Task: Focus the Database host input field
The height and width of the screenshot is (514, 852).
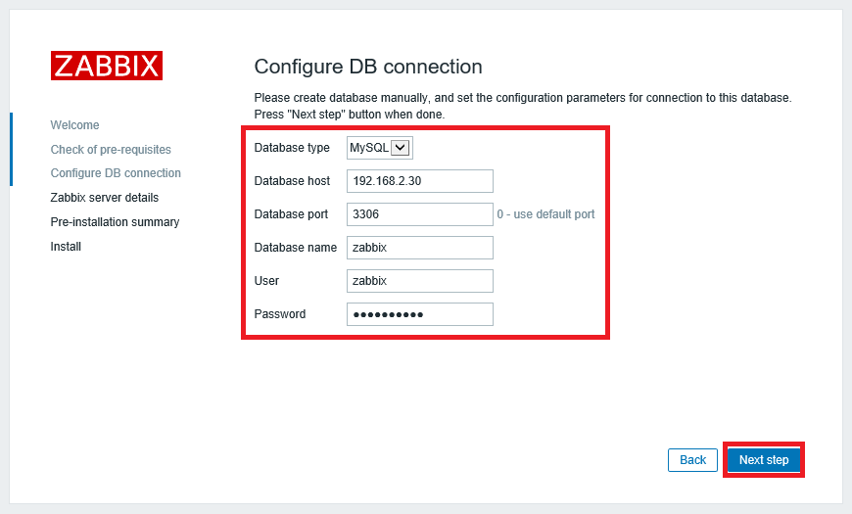Action: [x=419, y=181]
